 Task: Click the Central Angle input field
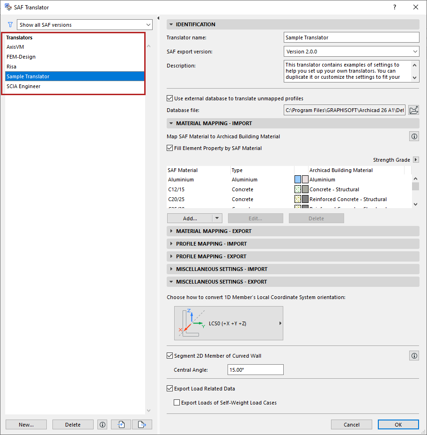pos(256,369)
